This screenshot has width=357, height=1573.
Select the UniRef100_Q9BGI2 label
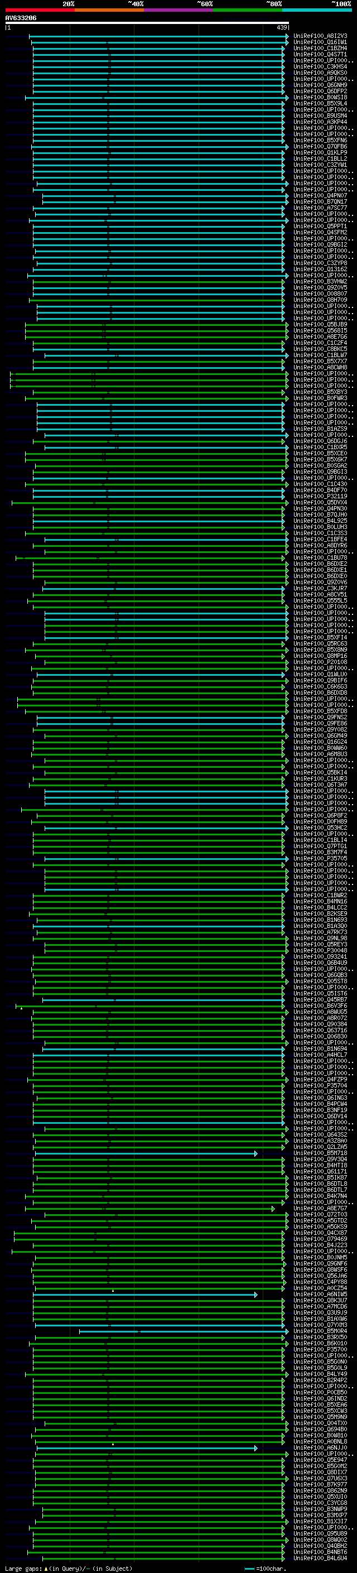pos(320,244)
